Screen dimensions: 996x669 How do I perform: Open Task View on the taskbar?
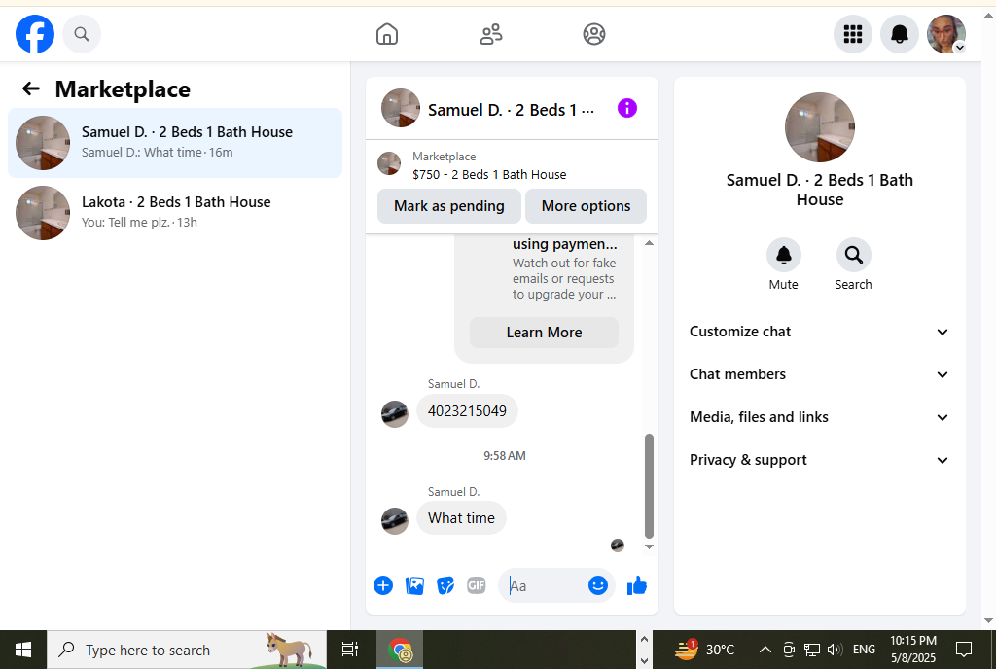(x=350, y=650)
